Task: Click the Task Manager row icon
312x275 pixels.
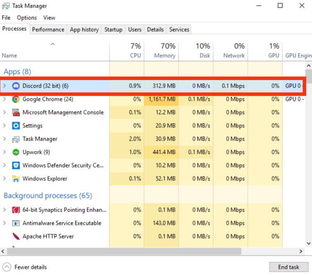Action: coord(16,139)
